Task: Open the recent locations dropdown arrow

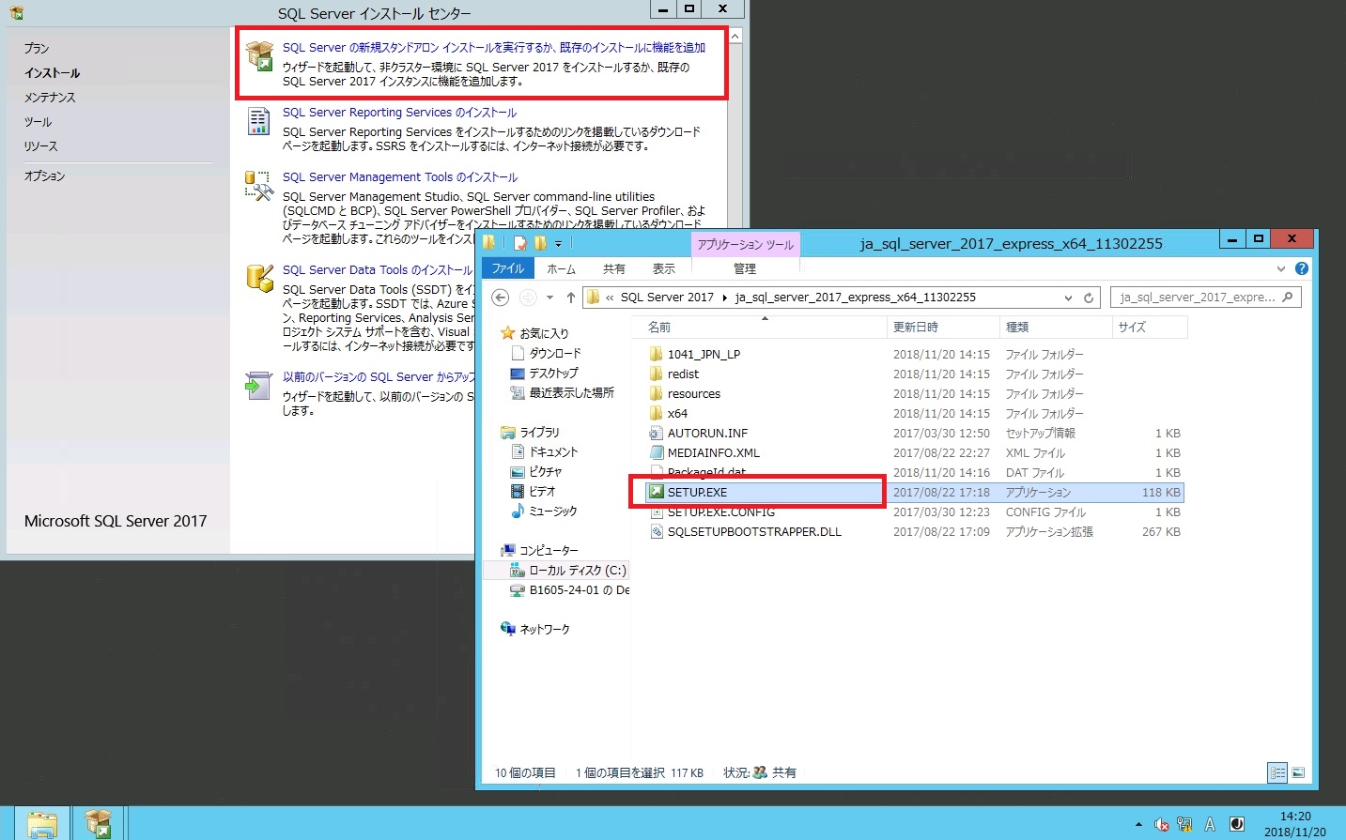Action: click(x=550, y=298)
